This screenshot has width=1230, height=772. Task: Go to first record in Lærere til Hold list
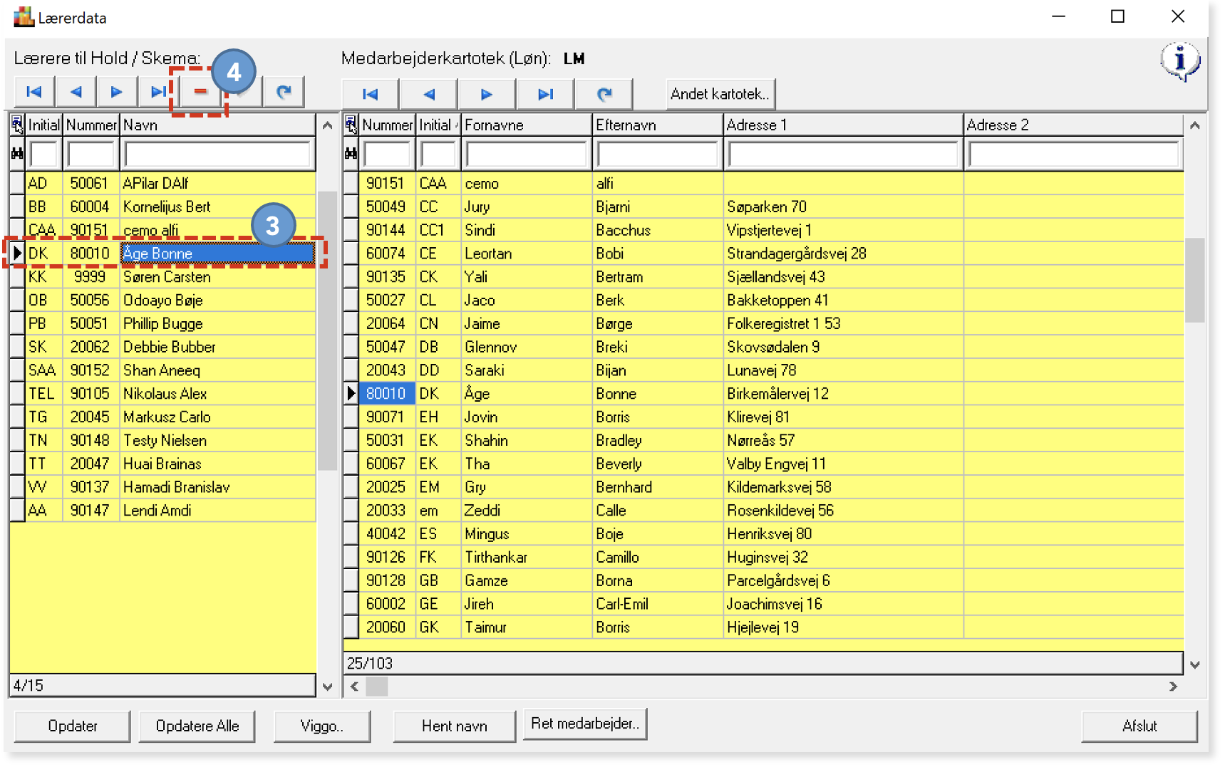[x=34, y=92]
